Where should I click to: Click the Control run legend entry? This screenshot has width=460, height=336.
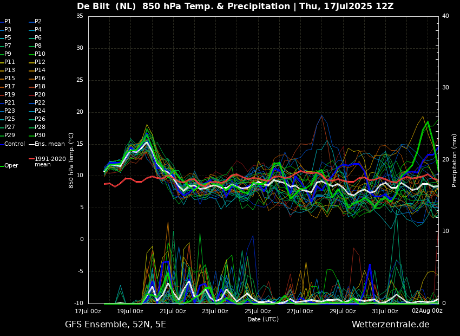click(15, 144)
